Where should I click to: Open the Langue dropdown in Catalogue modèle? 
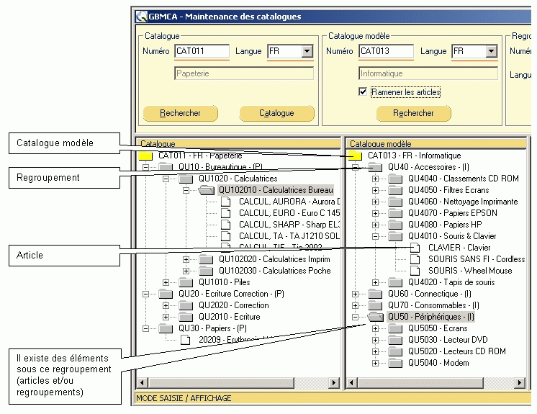492,51
